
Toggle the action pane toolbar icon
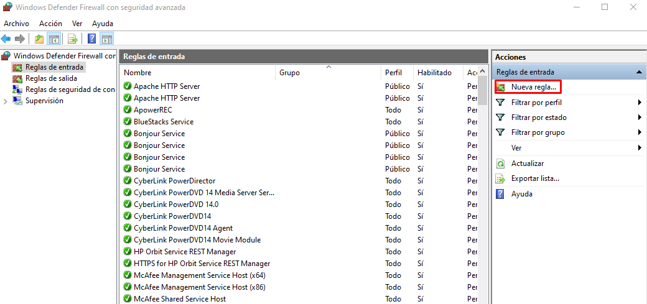pos(106,39)
